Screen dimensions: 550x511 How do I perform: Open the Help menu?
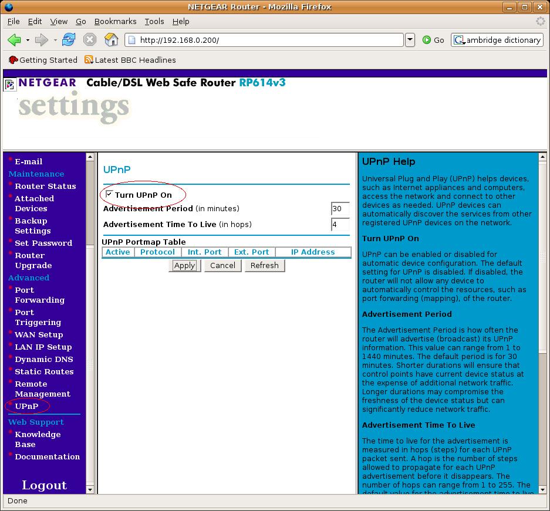click(x=181, y=21)
